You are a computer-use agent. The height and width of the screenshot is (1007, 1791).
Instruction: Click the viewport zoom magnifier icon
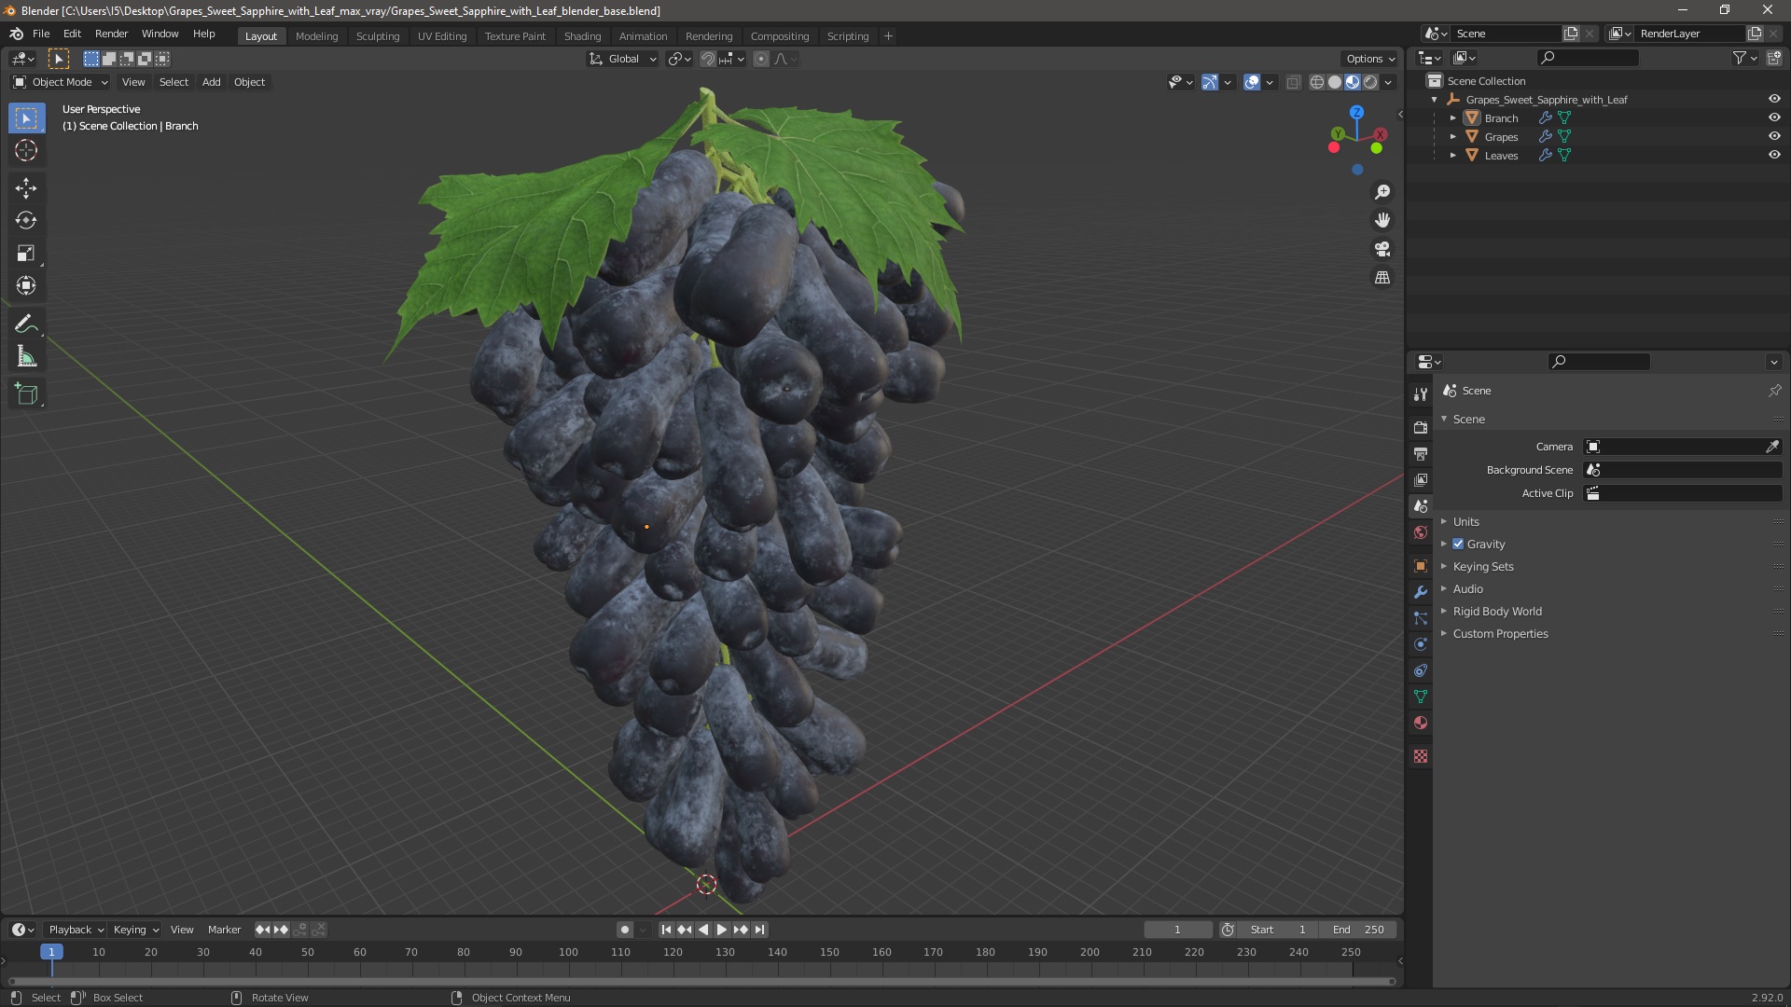point(1382,192)
